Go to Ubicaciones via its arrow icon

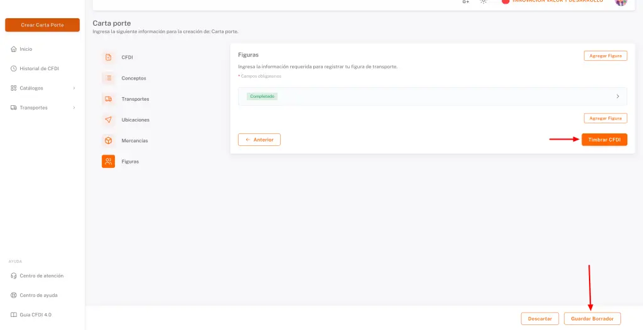pyautogui.click(x=108, y=120)
